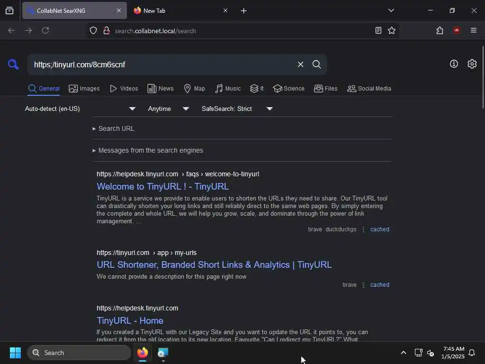Switch to Files search category
Viewport: 485px width, 364px height.
click(325, 89)
